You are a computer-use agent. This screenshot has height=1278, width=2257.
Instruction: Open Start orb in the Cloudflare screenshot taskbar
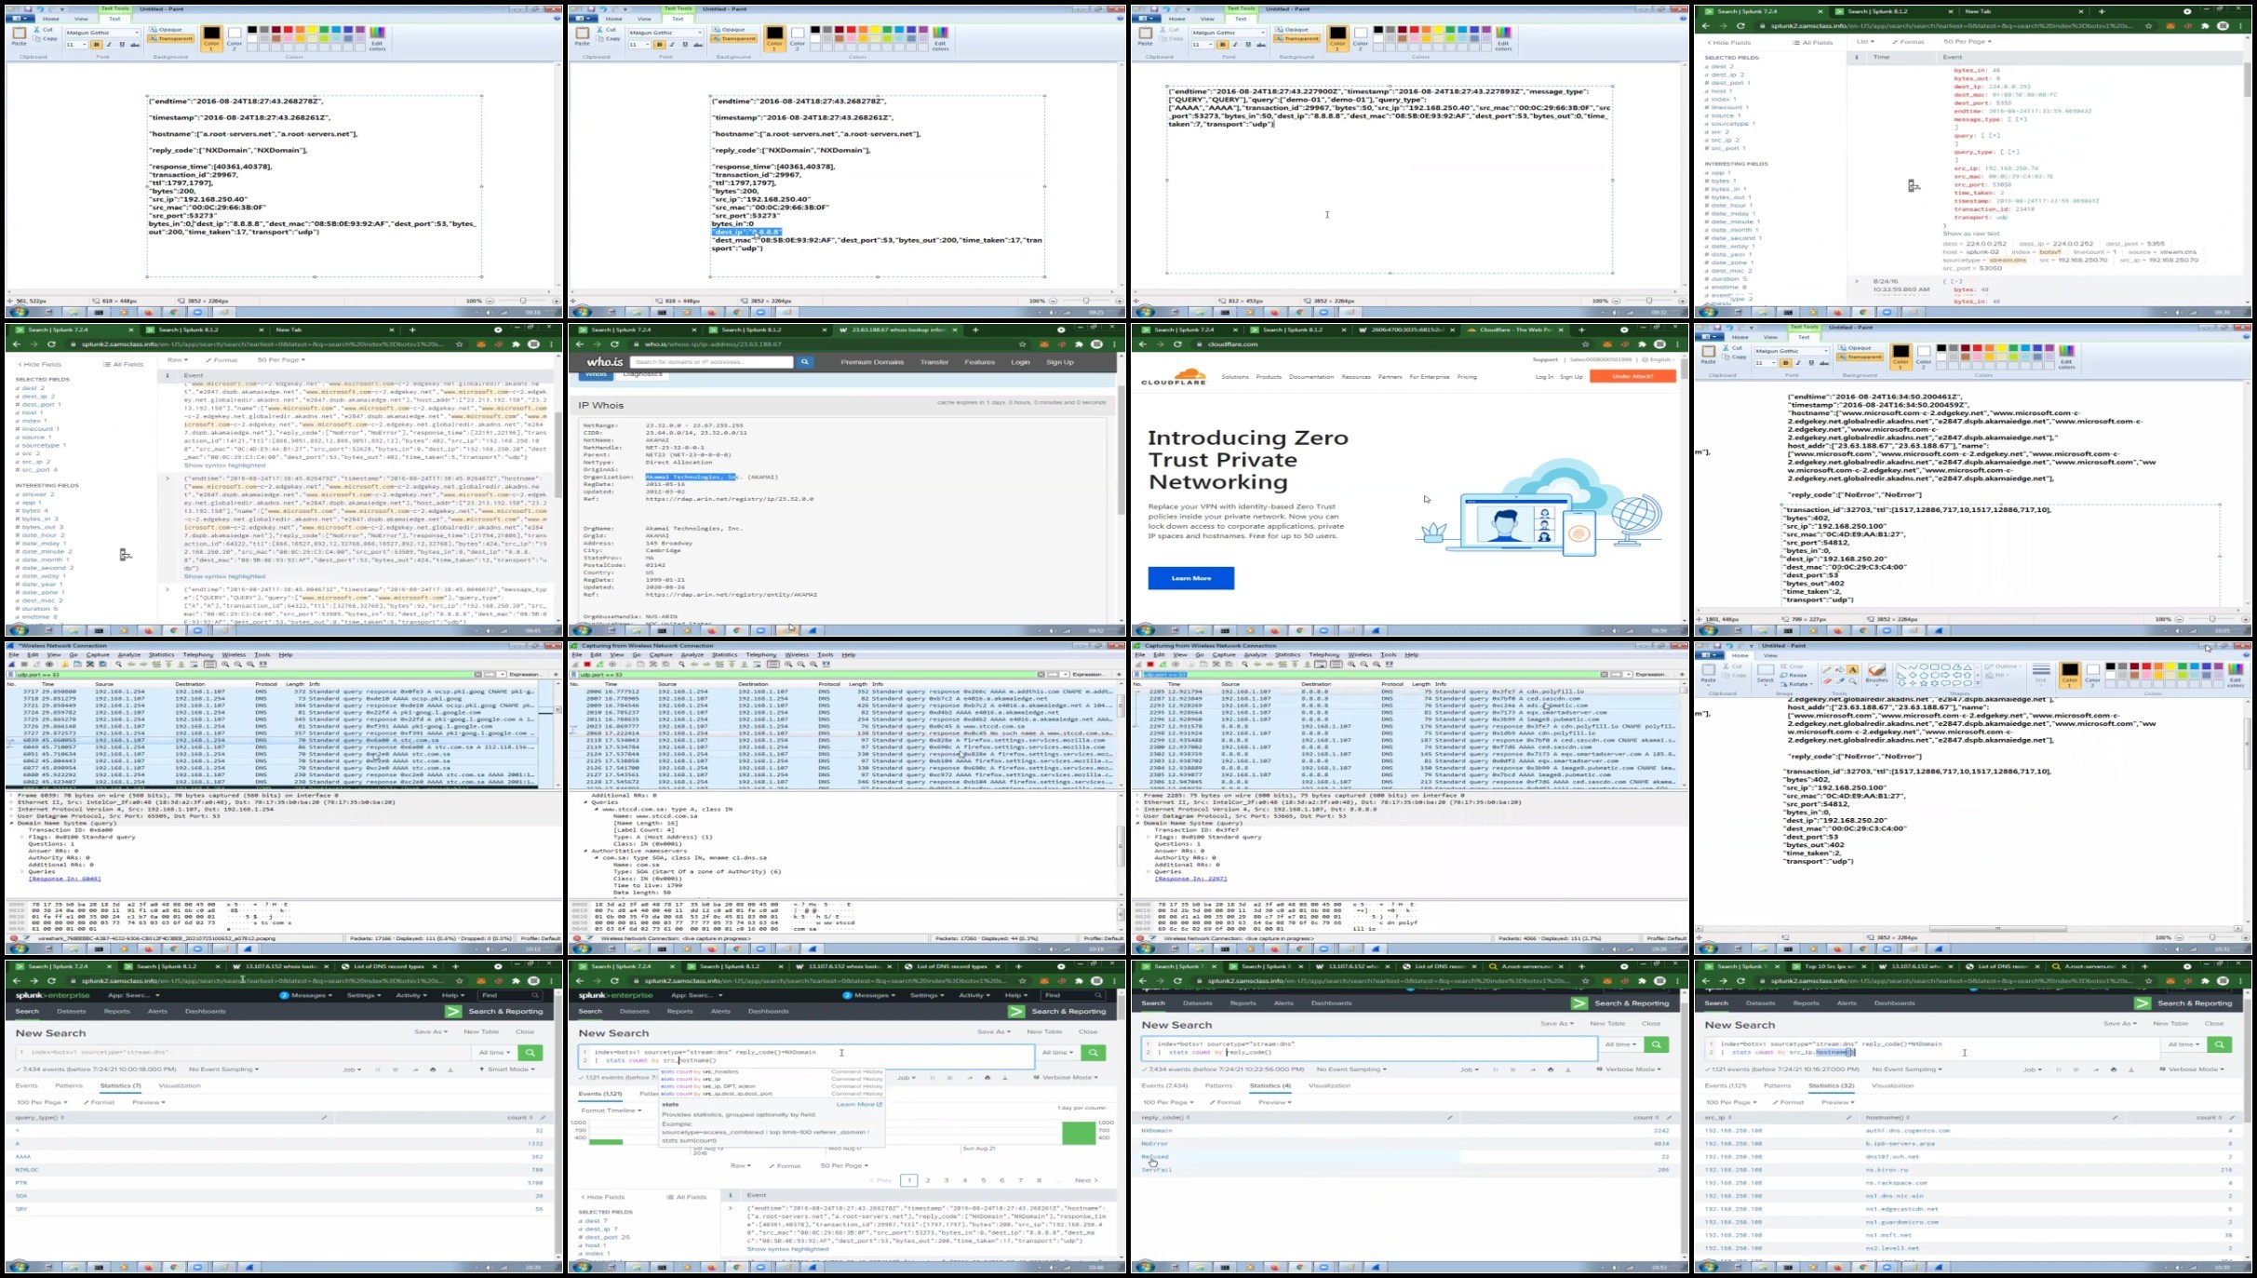click(1145, 630)
